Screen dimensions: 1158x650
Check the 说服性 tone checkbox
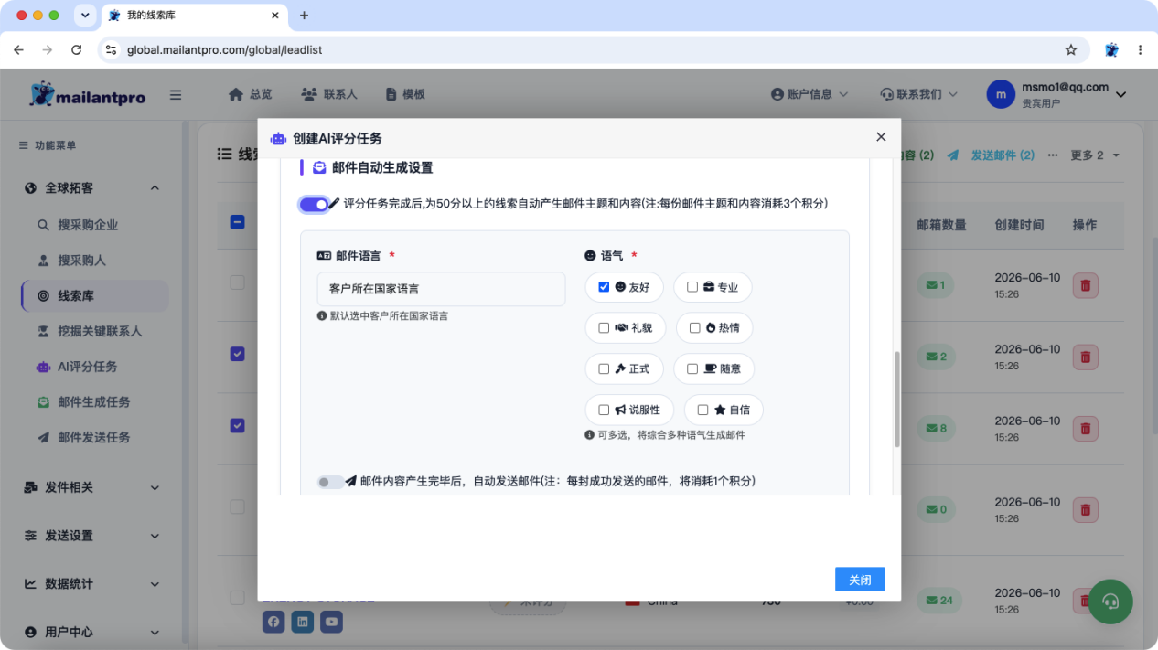pos(604,410)
